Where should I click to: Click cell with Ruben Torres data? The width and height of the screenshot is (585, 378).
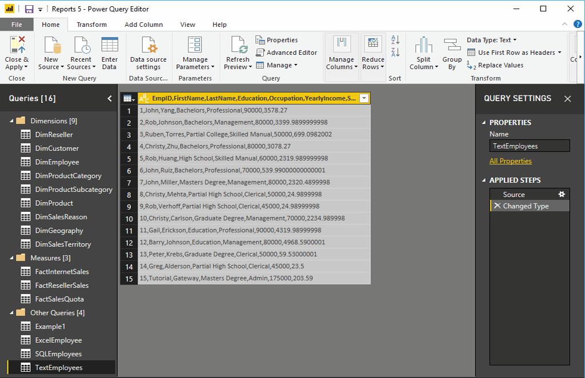click(254, 134)
